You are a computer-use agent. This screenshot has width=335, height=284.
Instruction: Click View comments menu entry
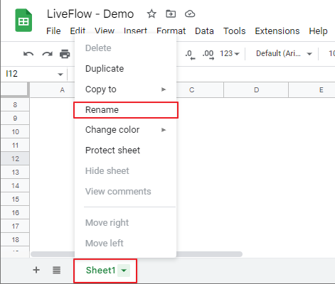click(x=125, y=192)
